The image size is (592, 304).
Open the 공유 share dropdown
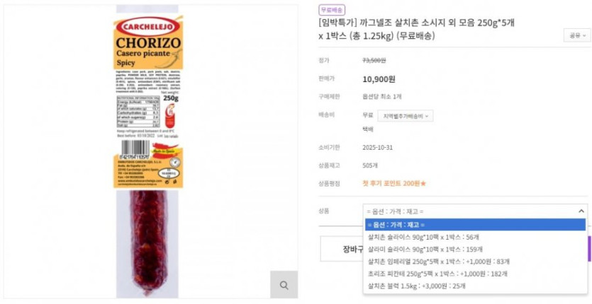tap(577, 35)
